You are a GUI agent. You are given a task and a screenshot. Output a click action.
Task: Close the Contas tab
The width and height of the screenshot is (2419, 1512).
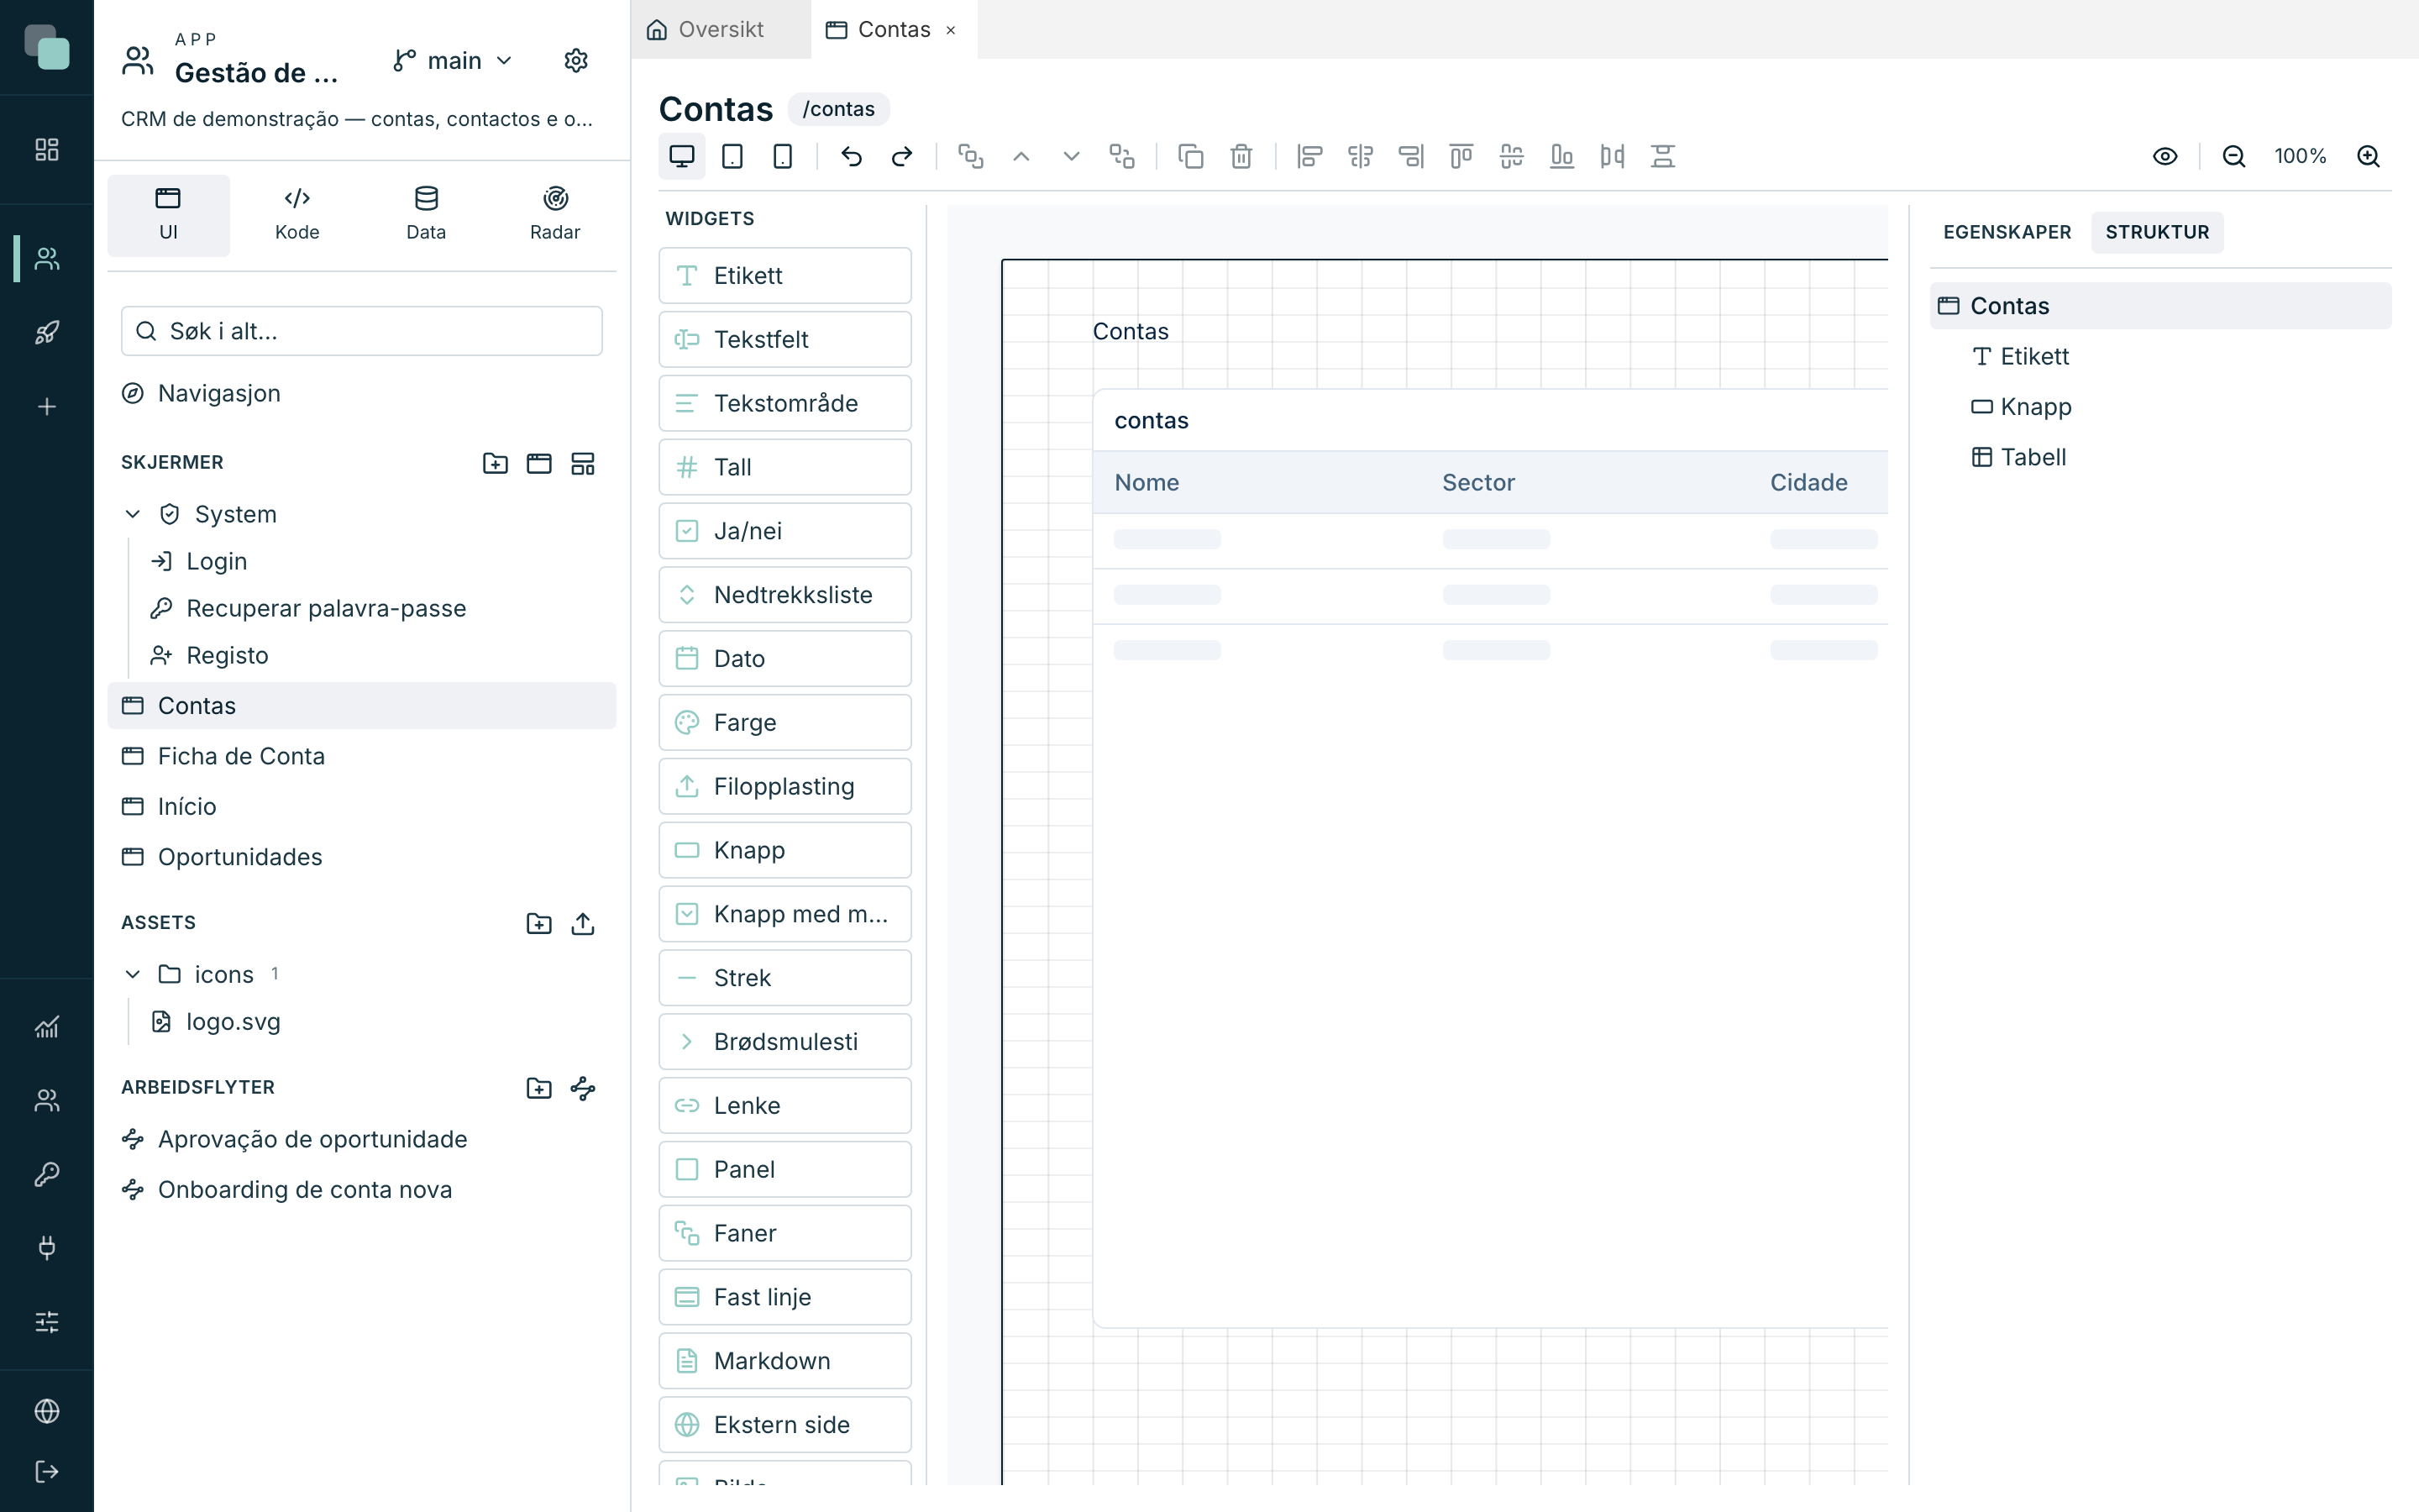click(x=951, y=30)
